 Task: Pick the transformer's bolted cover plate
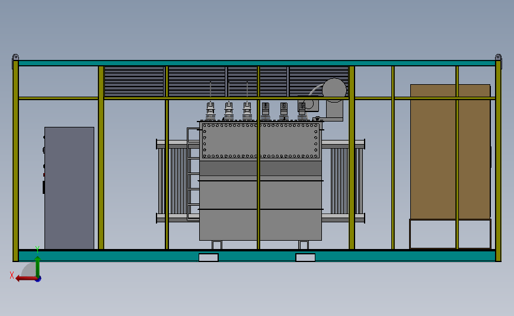pyautogui.click(x=261, y=141)
